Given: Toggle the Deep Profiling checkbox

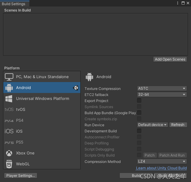Looking at the screenshot, I should click(x=139, y=143).
